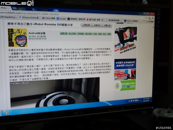Viewport: 173px width, 130px height.
Task: Bookmark this page with the star icon
Action: click(146, 18)
